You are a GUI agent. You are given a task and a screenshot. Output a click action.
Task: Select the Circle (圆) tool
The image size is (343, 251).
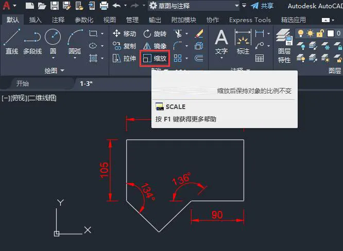pyautogui.click(x=53, y=42)
